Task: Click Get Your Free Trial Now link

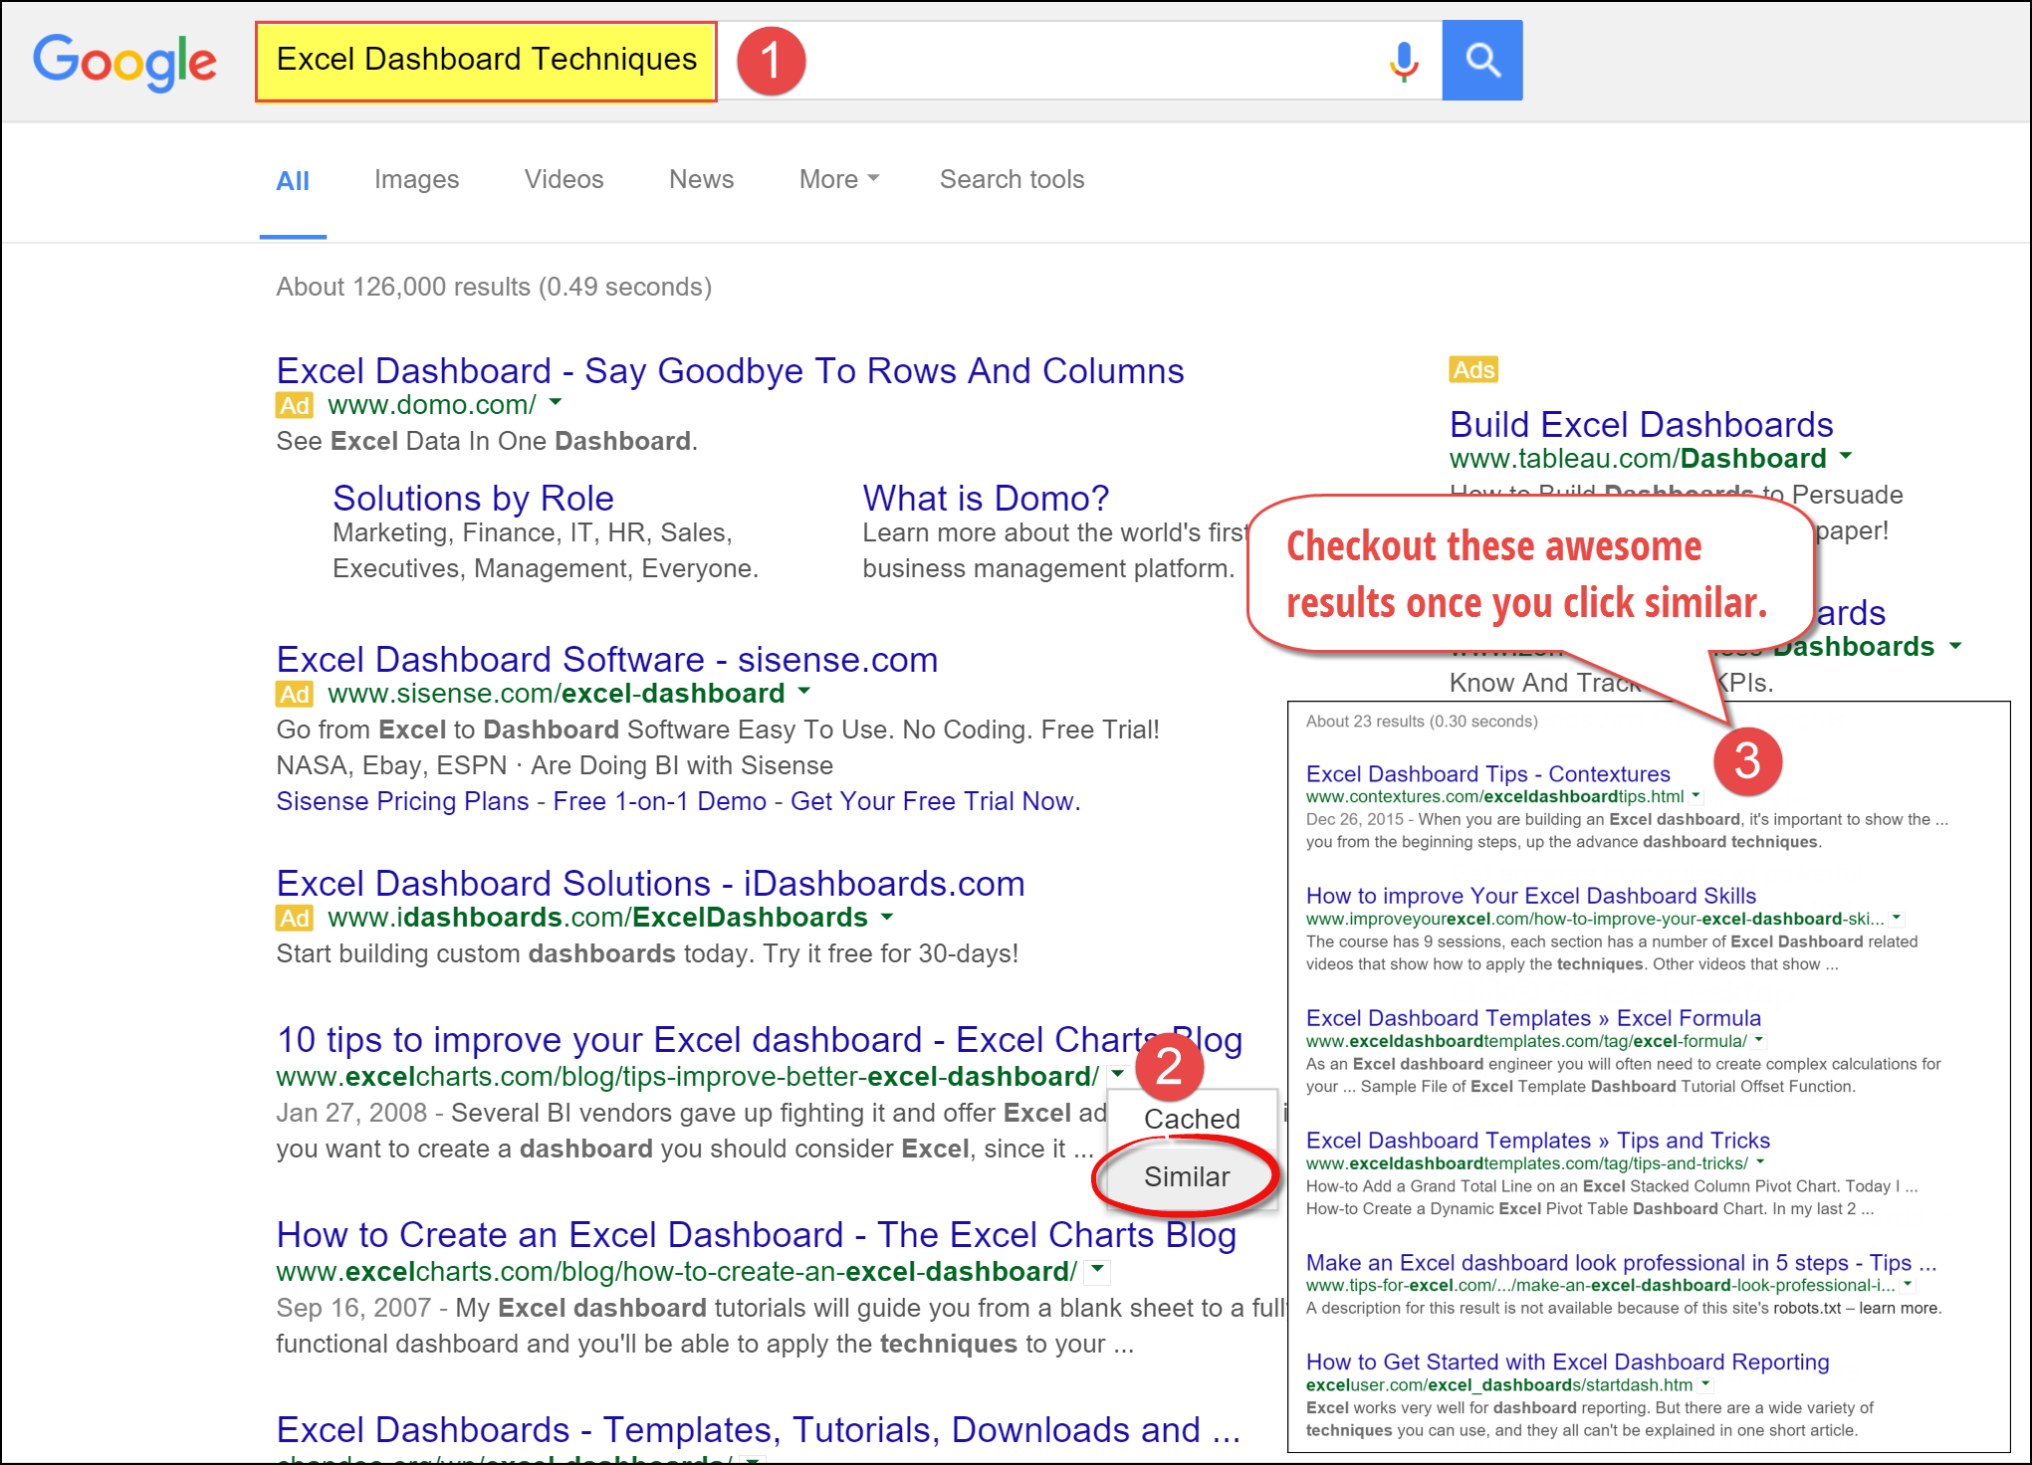Action: (935, 801)
